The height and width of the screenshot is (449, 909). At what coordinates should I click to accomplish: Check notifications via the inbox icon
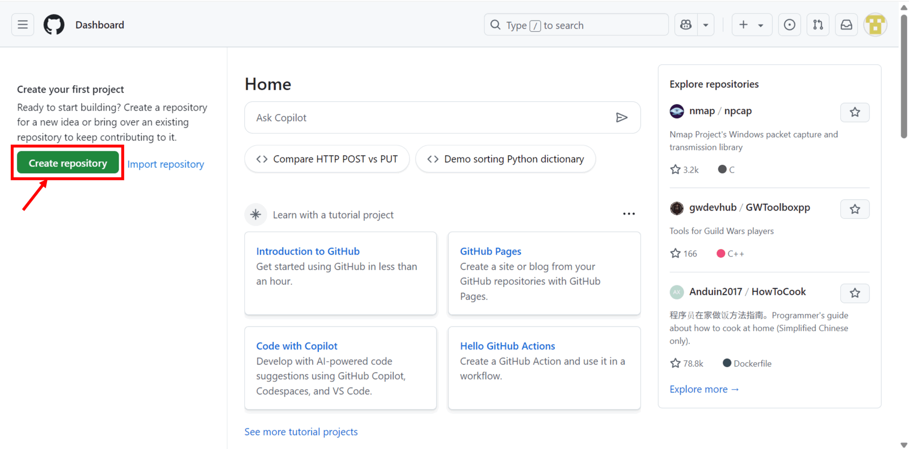point(846,24)
